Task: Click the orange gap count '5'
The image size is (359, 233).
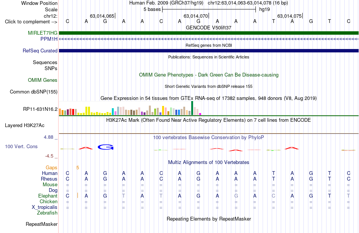Action: (77, 168)
